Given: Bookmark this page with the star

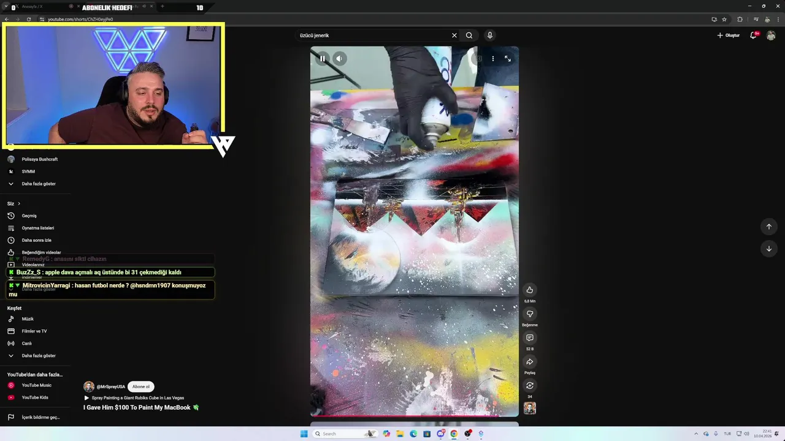Looking at the screenshot, I should (x=724, y=20).
